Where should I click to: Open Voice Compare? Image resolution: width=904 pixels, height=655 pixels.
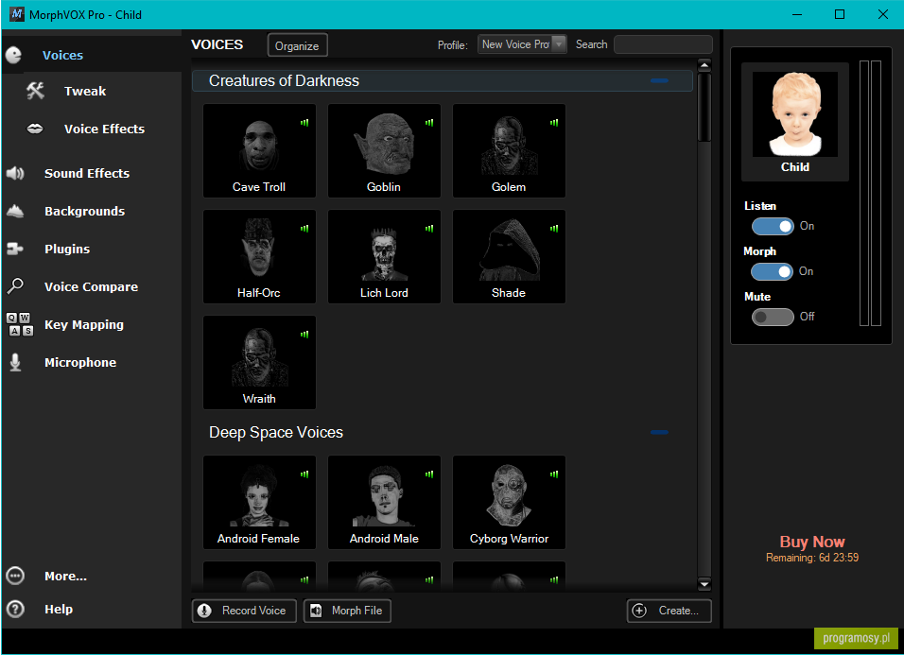point(91,287)
